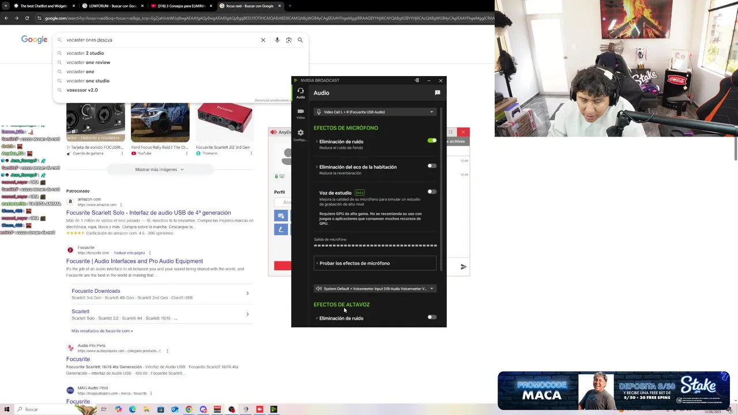Switch to YouTube 3 Consejos para ELIMINAR tab

(181, 6)
